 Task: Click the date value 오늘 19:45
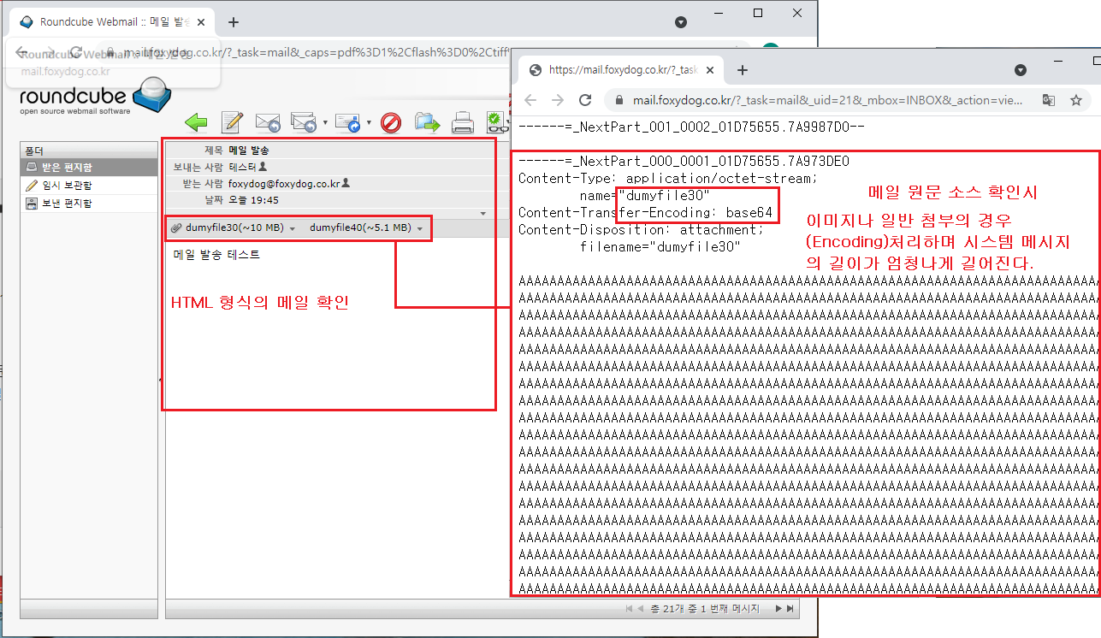(253, 200)
